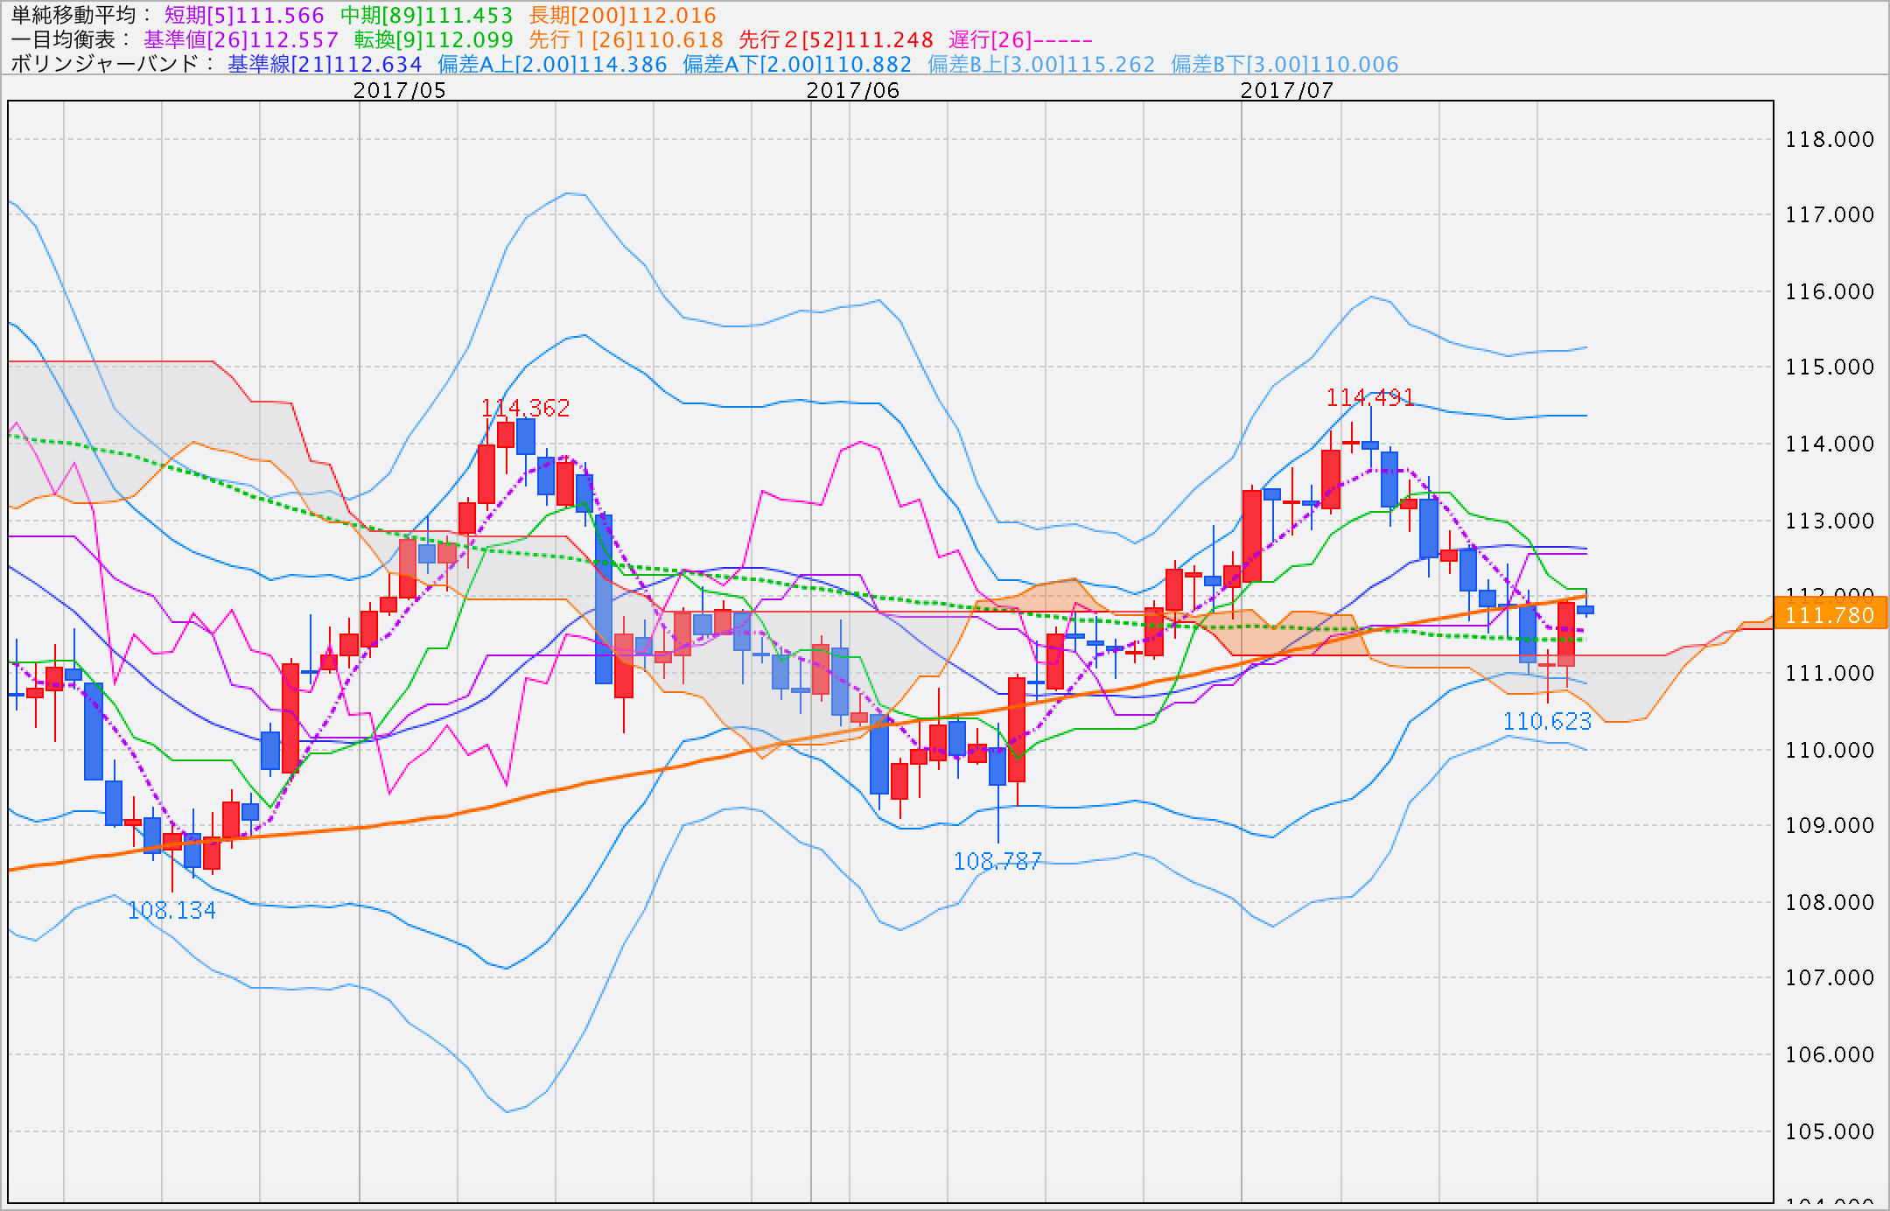Click the 118.000 price axis label
1890x1211 pixels.
click(1830, 139)
